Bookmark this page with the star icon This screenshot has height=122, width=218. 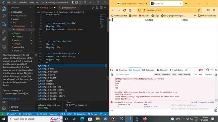click(199, 10)
